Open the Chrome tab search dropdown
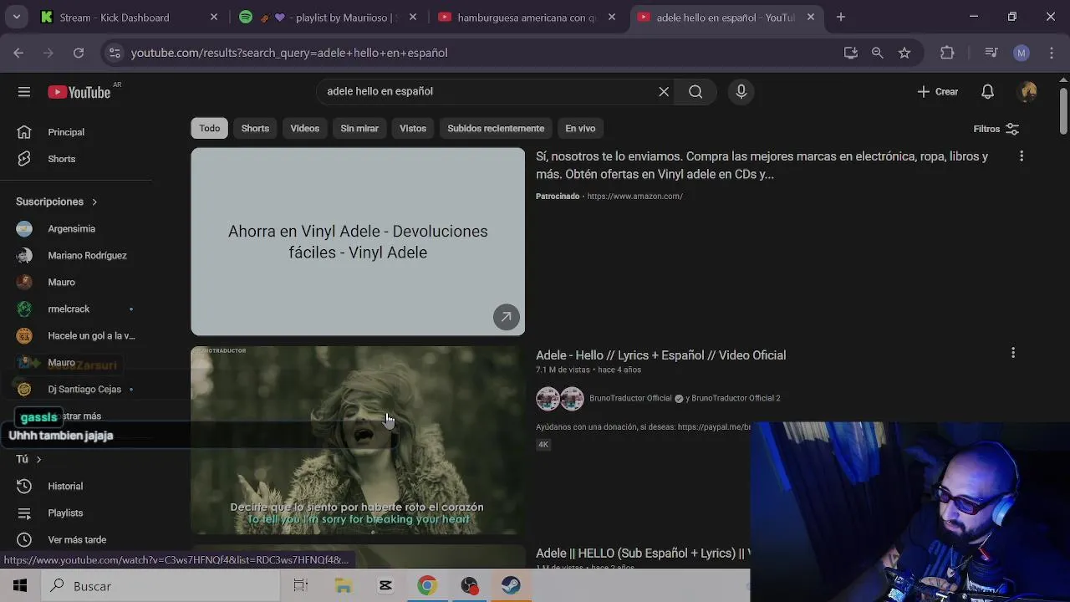 coord(16,17)
